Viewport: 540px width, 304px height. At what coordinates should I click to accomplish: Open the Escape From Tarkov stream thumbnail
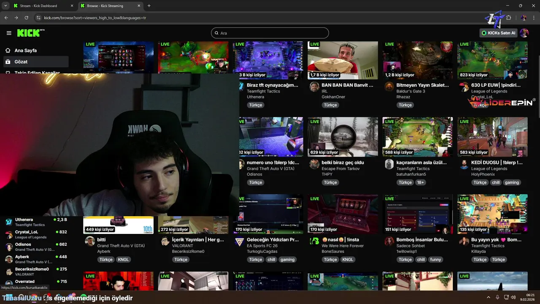tap(343, 137)
